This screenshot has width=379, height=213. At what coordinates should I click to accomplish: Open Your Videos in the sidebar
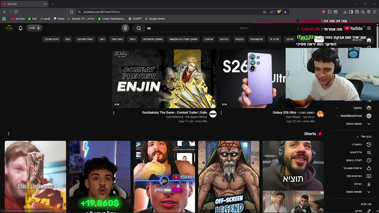click(x=358, y=176)
